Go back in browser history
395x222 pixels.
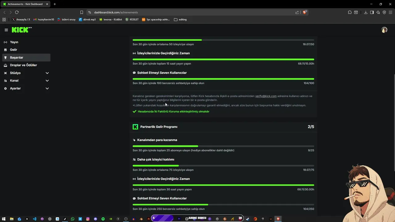pyautogui.click(x=4, y=12)
